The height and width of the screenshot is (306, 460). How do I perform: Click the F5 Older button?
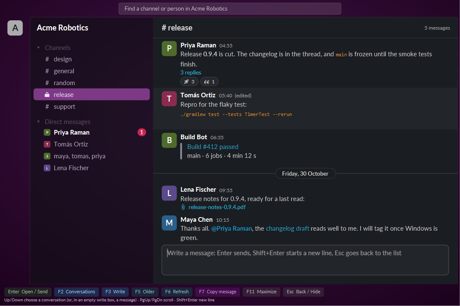[145, 292]
